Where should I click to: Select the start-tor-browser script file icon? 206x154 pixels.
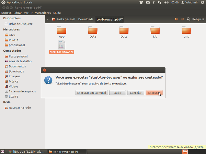click(x=61, y=45)
